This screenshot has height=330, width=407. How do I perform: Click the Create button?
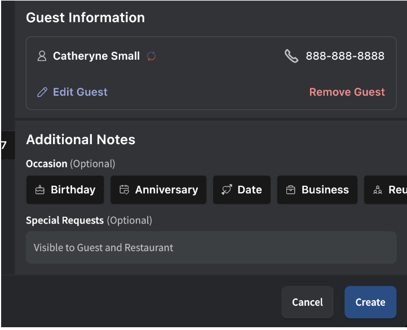click(370, 302)
